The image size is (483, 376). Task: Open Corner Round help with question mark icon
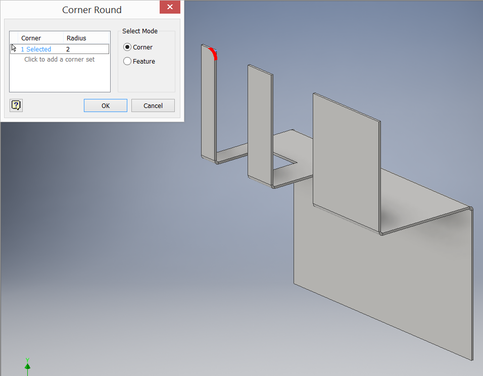coord(16,105)
